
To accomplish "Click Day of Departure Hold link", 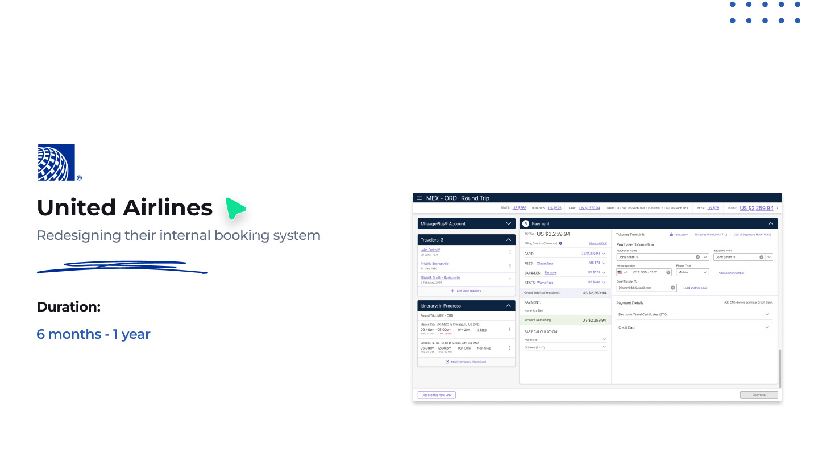I will click(x=752, y=234).
